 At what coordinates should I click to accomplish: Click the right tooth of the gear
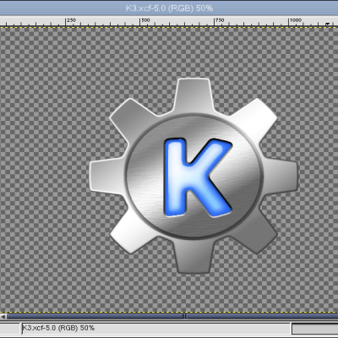click(x=281, y=176)
